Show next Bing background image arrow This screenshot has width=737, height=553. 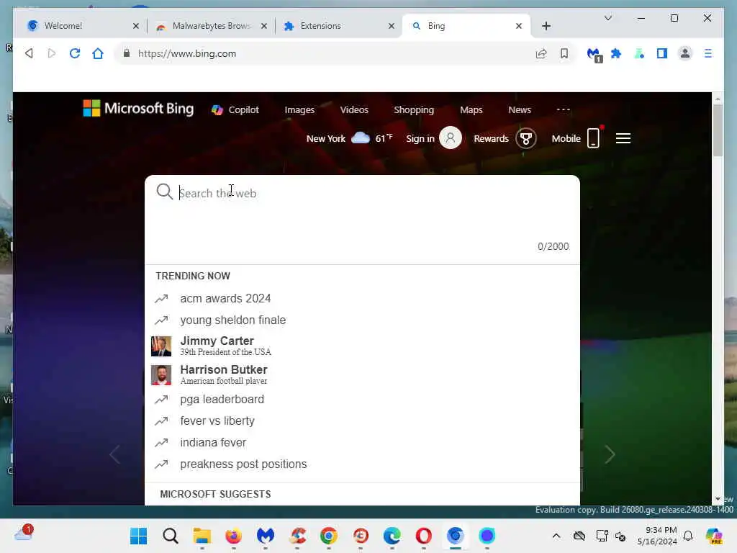click(x=610, y=454)
